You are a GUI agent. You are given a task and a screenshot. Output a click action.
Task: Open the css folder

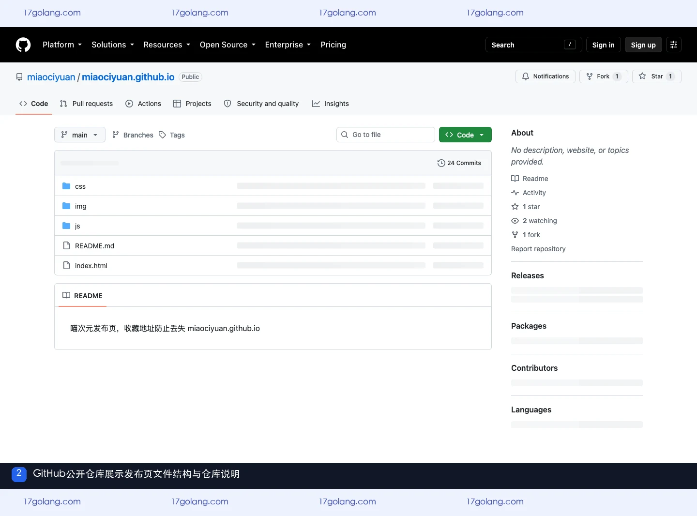point(80,186)
